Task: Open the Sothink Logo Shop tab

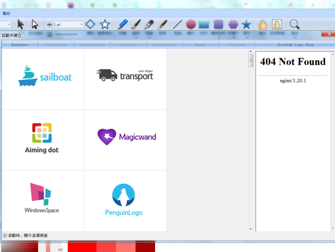Action: 295,45
